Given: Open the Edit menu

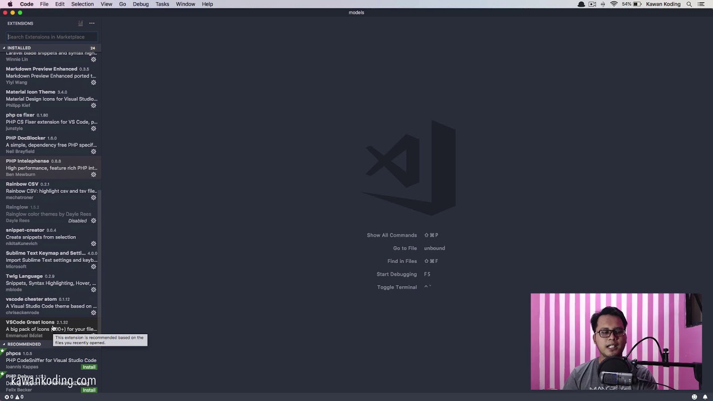Looking at the screenshot, I should tap(60, 4).
